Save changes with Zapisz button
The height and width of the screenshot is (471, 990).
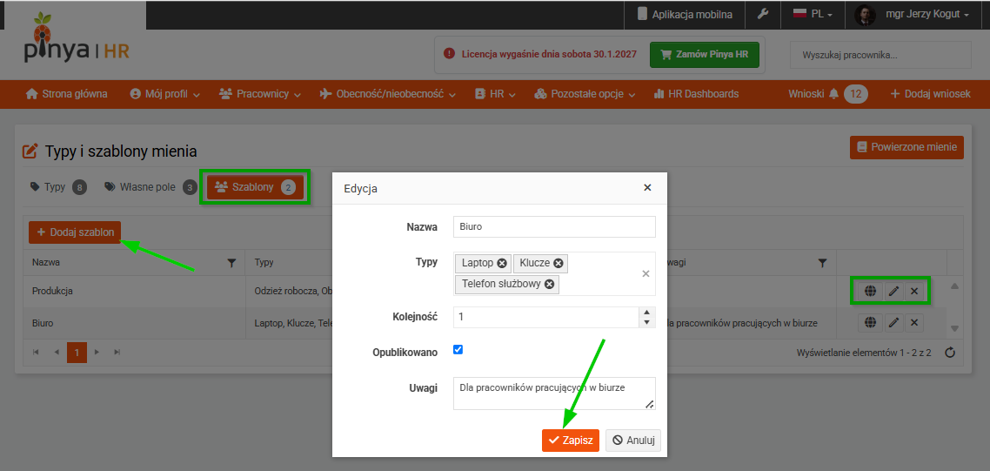pos(570,441)
